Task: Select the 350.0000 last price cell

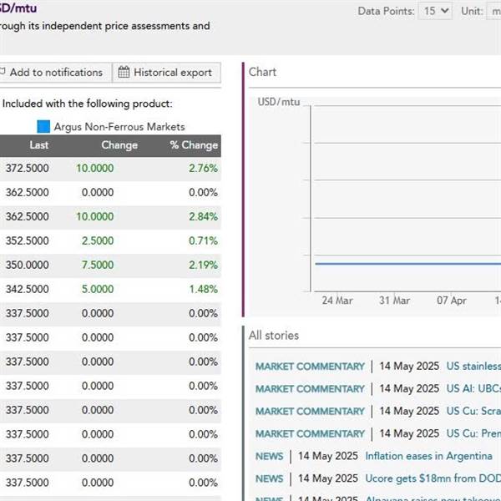Action: pos(28,266)
